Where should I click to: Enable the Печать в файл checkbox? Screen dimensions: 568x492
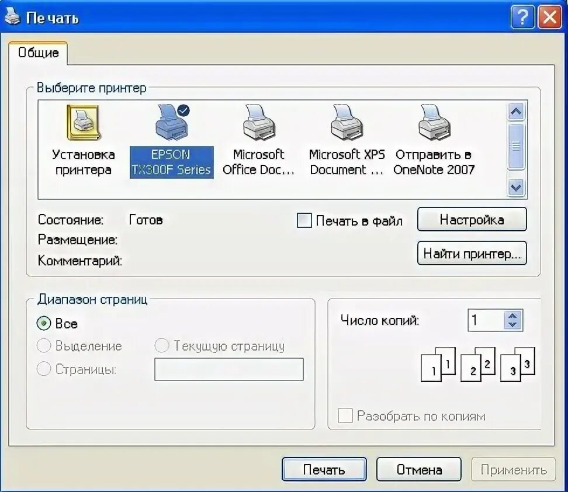[304, 220]
